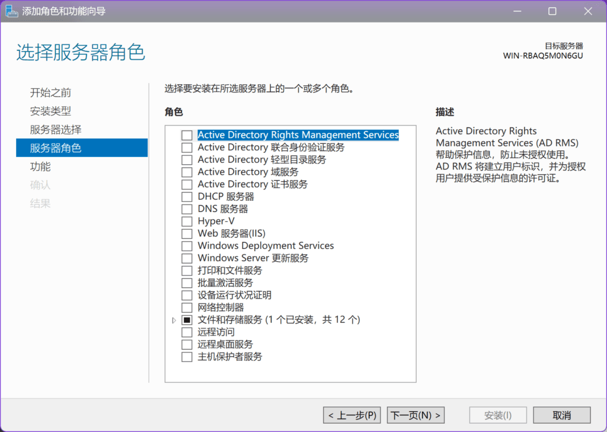Open the 服务器选择 step
Screen dimensions: 607x432
[x=56, y=130]
